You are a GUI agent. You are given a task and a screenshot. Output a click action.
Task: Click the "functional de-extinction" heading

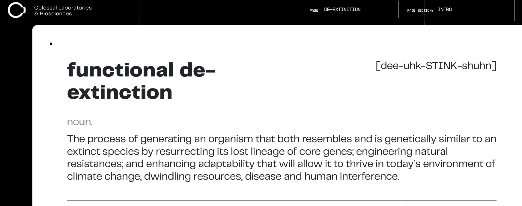point(141,81)
